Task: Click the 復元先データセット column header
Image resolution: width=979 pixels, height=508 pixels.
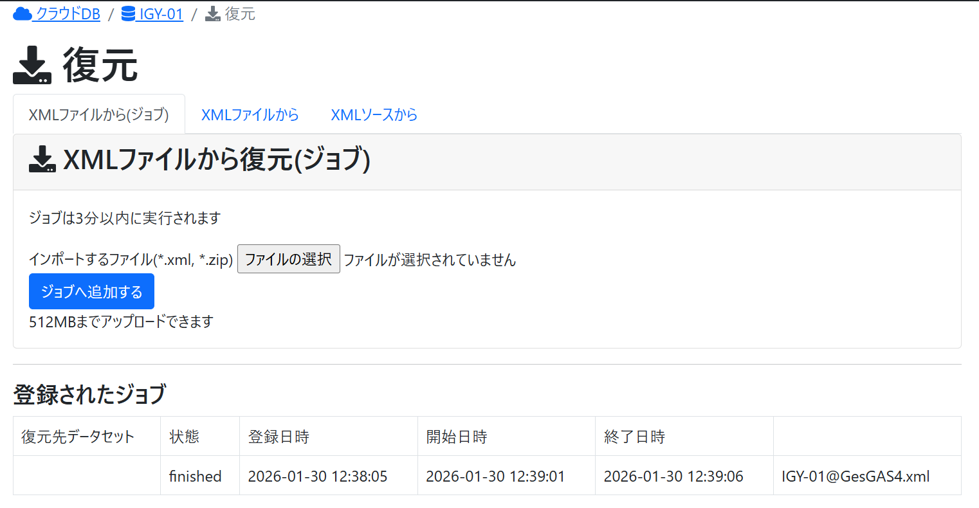Action: (78, 437)
